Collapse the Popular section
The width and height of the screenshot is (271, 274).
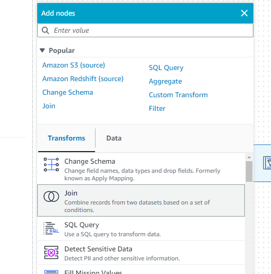42,50
